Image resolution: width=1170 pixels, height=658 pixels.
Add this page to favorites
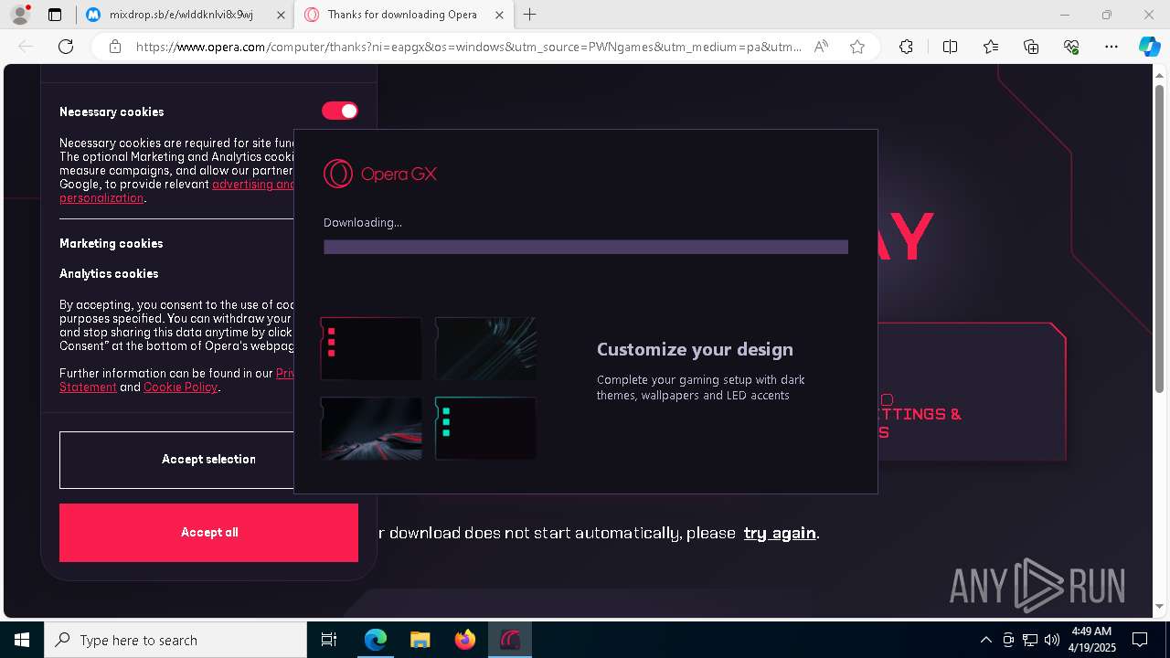pos(857,47)
